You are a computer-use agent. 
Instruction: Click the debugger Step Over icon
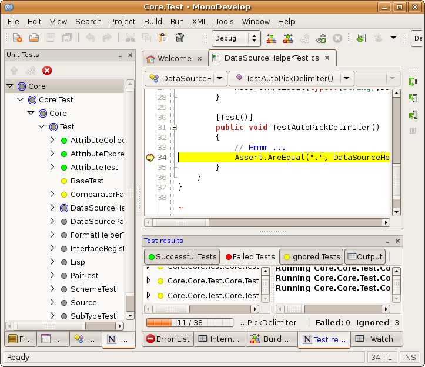tap(413, 81)
